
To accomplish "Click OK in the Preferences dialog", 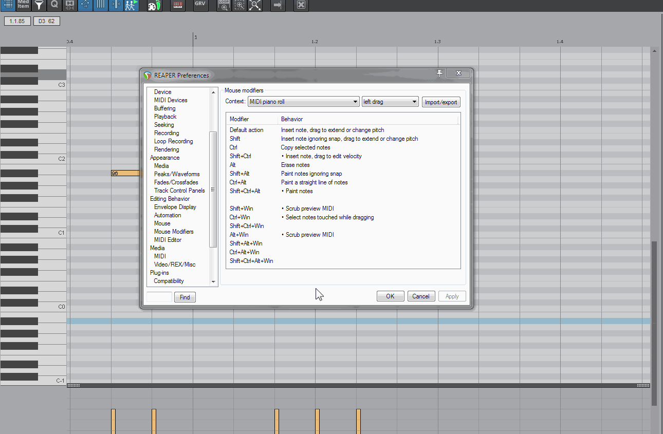I will 391,296.
